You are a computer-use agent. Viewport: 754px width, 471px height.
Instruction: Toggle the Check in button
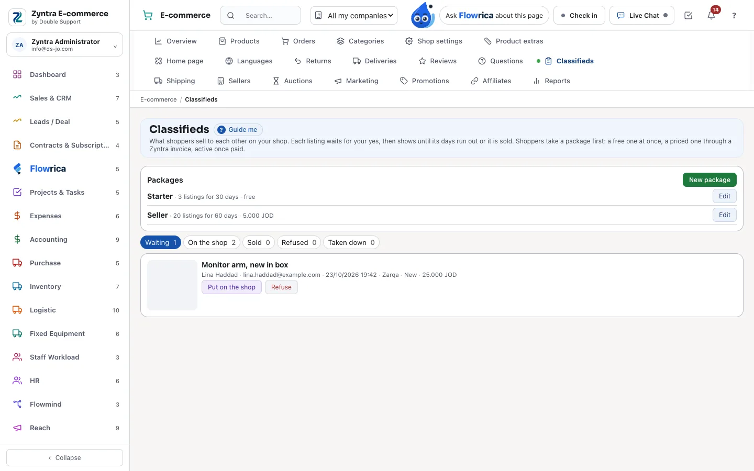pyautogui.click(x=579, y=16)
